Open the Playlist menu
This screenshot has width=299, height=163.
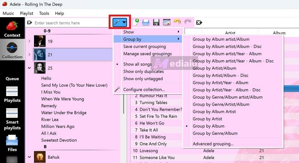click(x=27, y=13)
